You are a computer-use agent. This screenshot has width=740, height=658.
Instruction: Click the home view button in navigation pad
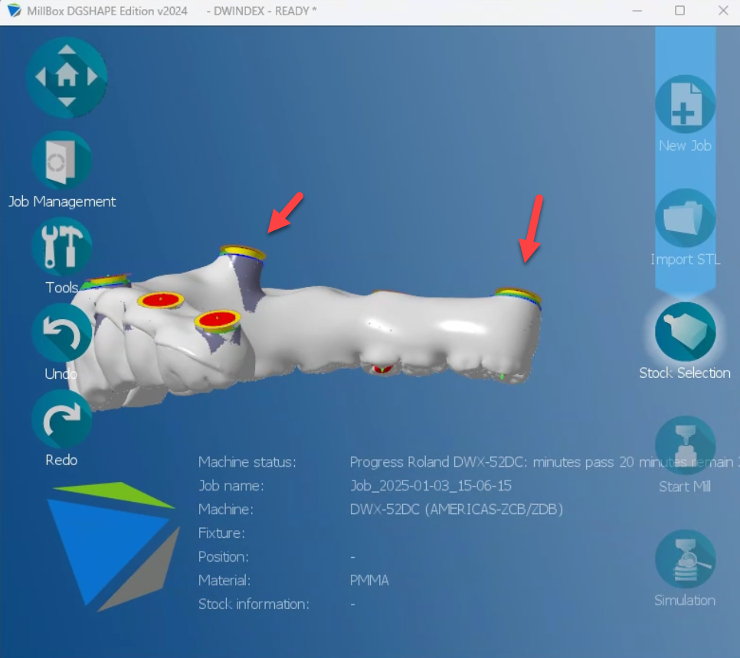[x=67, y=75]
